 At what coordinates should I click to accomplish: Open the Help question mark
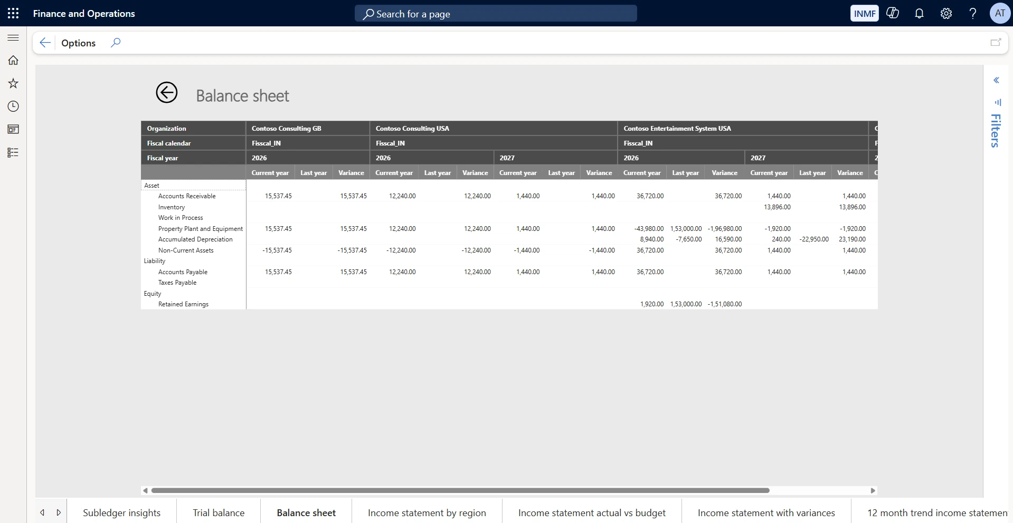tap(972, 14)
